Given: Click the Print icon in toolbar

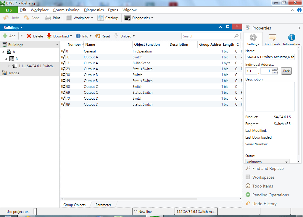Looking at the screenshot, I should (48, 18).
